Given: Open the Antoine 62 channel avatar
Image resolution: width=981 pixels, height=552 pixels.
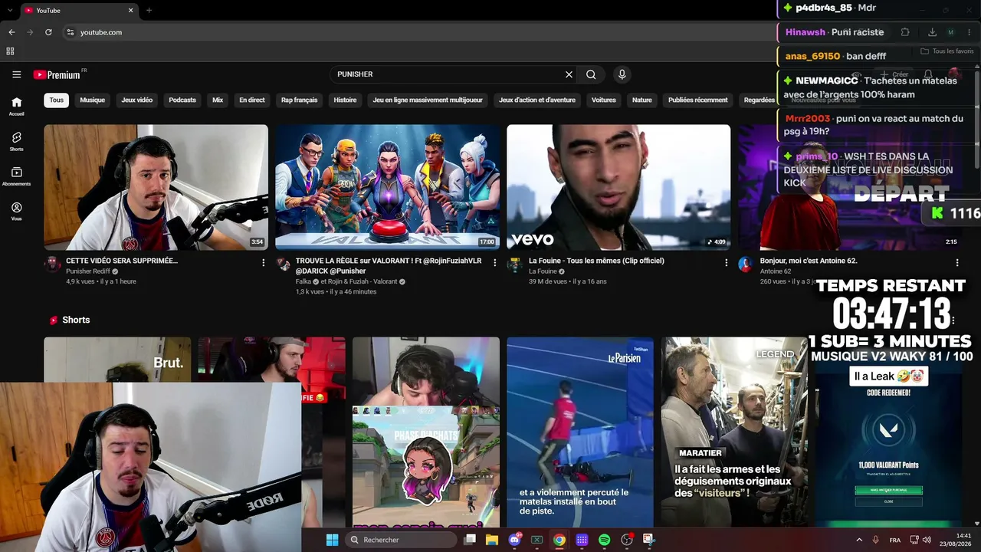Looking at the screenshot, I should pyautogui.click(x=746, y=264).
